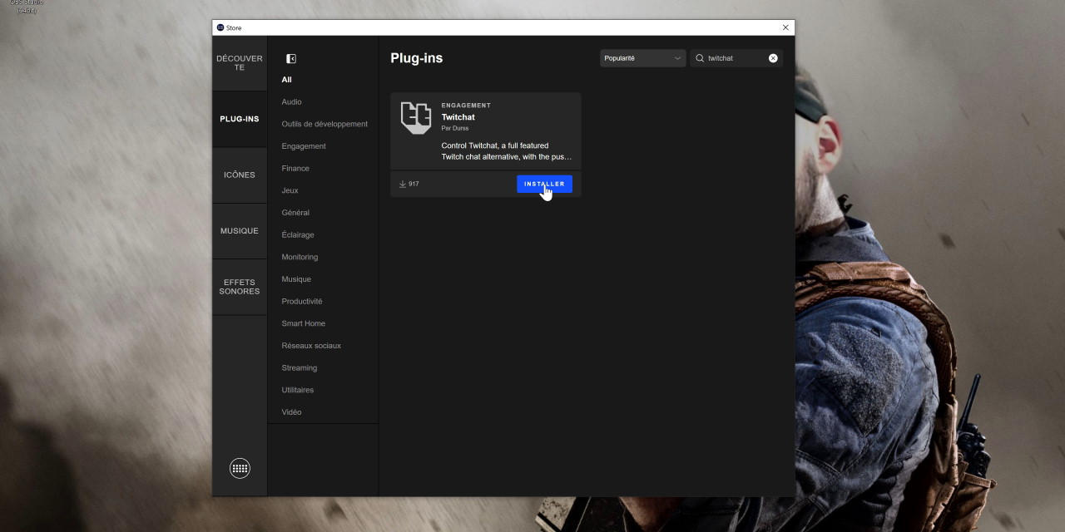Collapse the category sidebar panel icon
The height and width of the screenshot is (532, 1065).
coord(291,59)
